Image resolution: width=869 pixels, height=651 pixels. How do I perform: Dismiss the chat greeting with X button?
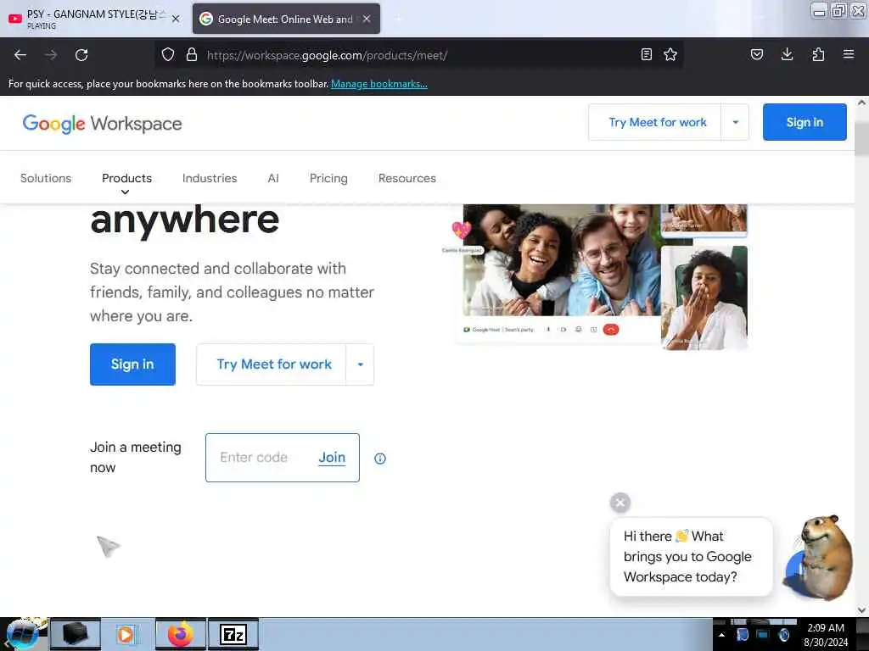pyautogui.click(x=620, y=503)
